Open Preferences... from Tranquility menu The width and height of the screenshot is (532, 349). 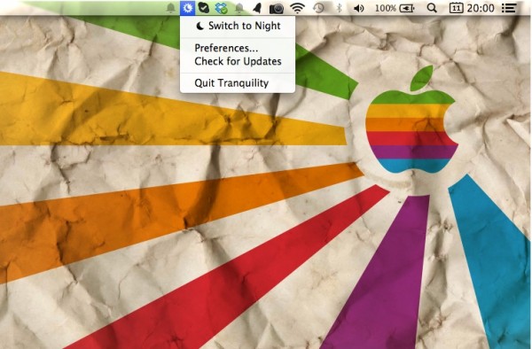[x=238, y=48]
